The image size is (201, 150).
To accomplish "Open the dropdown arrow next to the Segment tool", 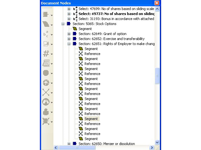I will pos(52,25).
